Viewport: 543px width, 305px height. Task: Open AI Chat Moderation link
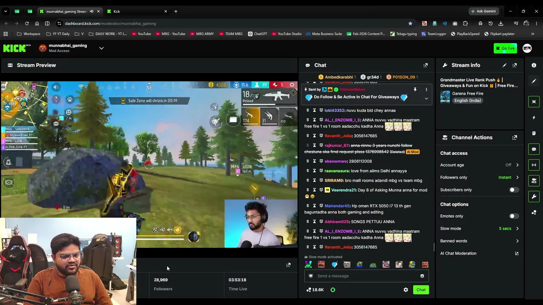pos(479,253)
